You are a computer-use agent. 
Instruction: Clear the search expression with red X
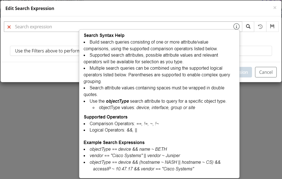(x=9, y=27)
